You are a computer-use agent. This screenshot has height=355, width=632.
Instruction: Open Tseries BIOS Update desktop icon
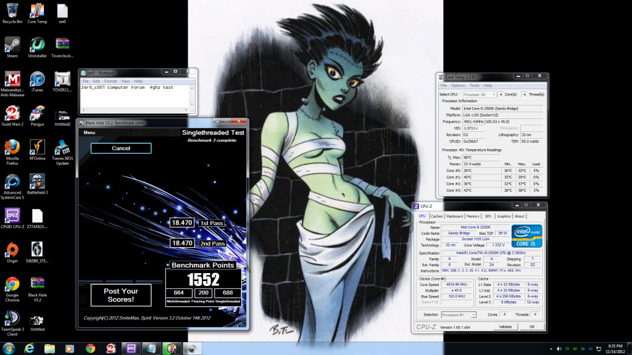point(62,152)
